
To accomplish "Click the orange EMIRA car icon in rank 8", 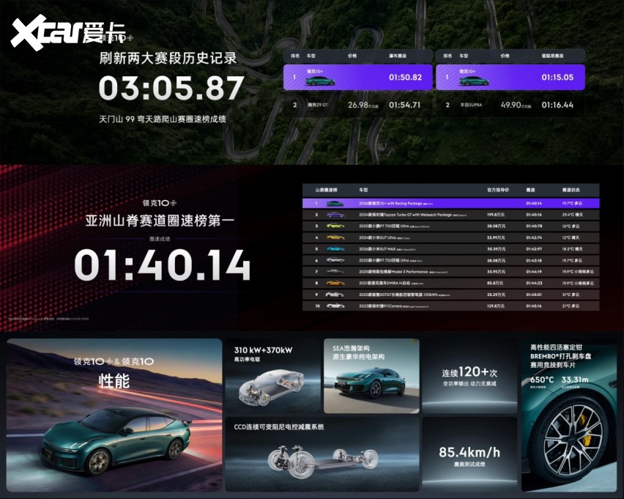I will (335, 283).
